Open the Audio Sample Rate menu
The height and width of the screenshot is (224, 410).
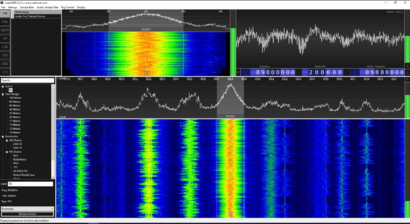click(47, 7)
